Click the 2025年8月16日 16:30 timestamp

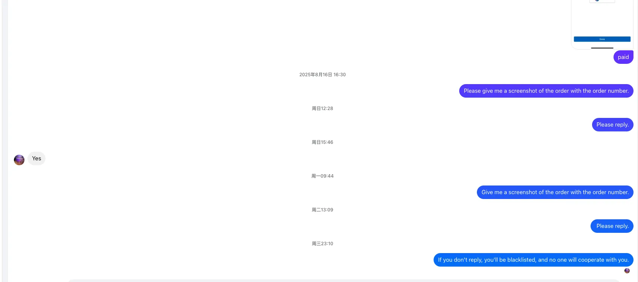point(323,75)
